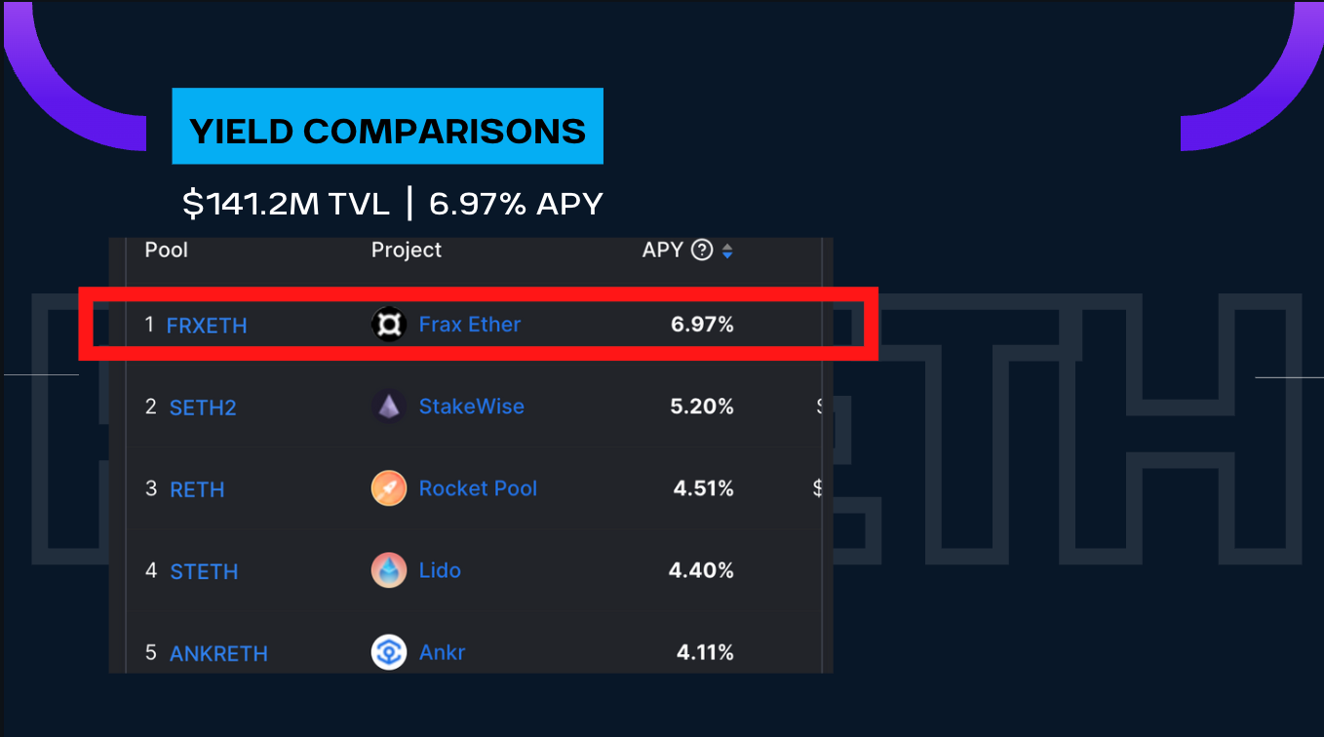Open the FRXETH pool link
Viewport: 1324px width, 737px height.
[207, 326]
